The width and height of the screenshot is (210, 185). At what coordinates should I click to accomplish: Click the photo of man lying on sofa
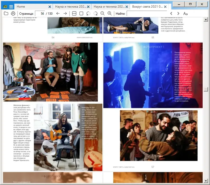pos(131,25)
